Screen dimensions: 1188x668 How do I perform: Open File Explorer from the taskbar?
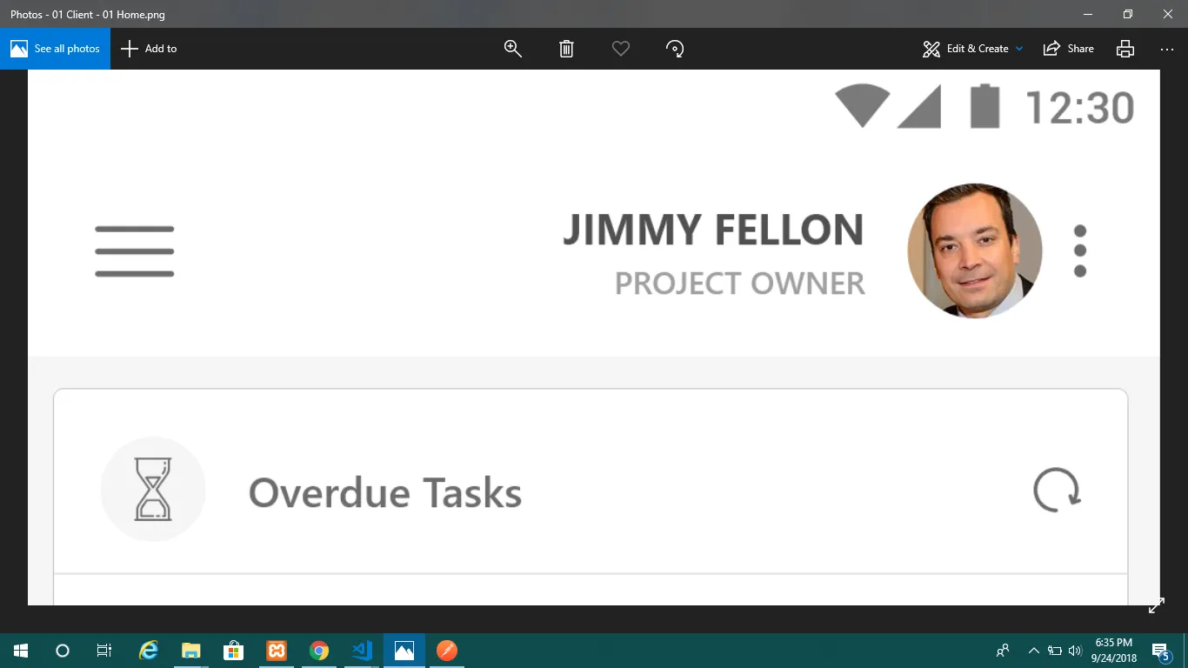(191, 651)
